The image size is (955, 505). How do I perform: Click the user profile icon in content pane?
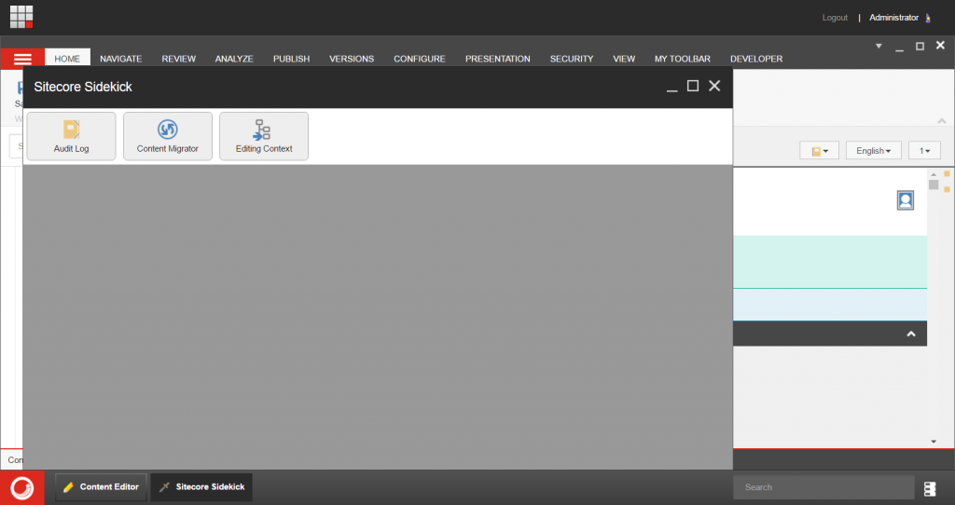click(x=905, y=200)
